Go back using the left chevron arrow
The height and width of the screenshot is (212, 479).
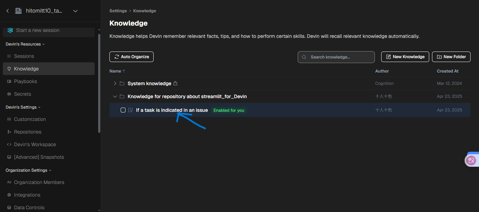tap(8, 11)
